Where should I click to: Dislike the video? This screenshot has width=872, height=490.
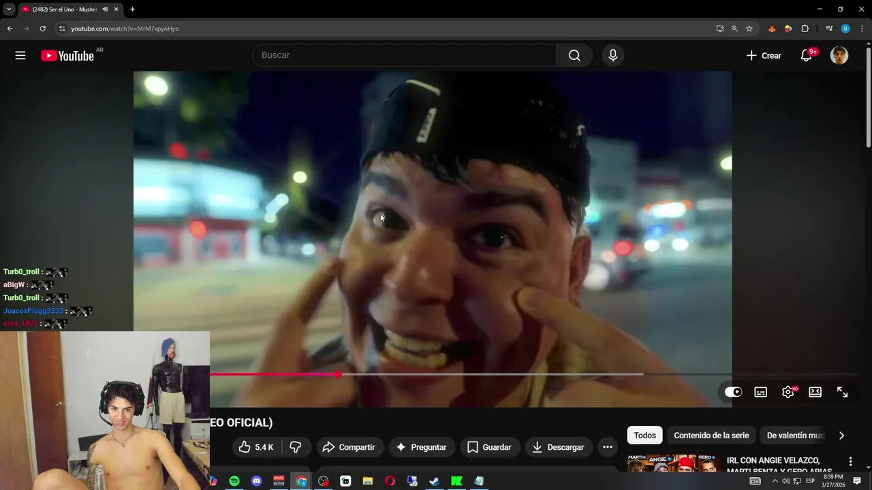tap(296, 447)
